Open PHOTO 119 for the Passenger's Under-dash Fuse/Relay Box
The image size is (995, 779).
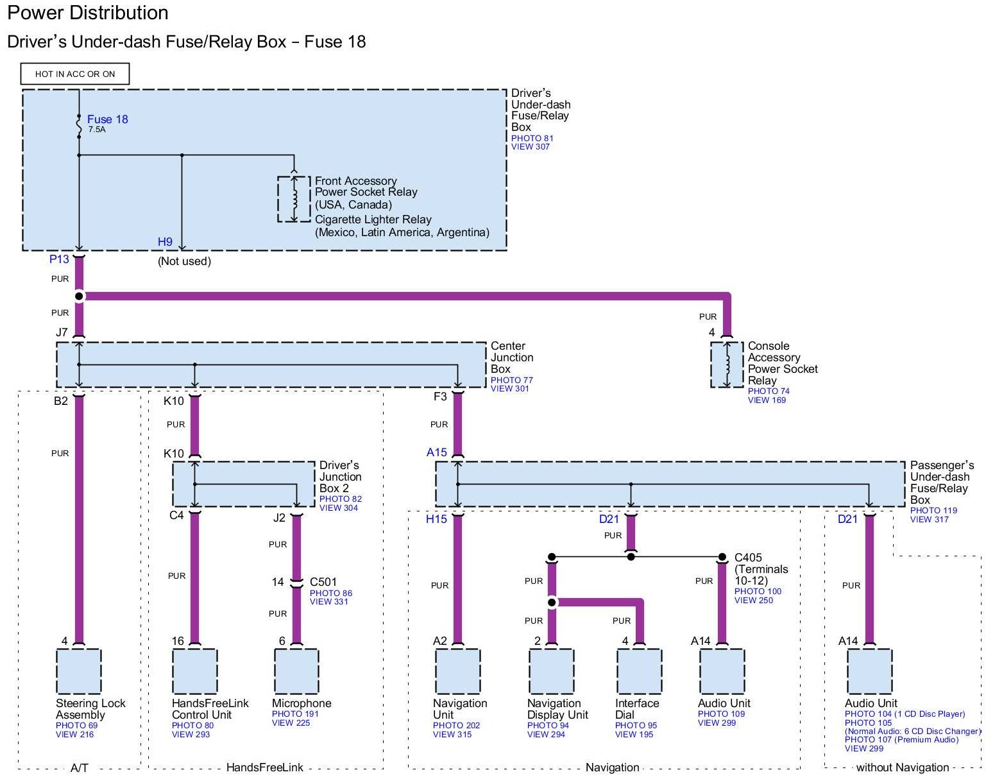point(933,511)
